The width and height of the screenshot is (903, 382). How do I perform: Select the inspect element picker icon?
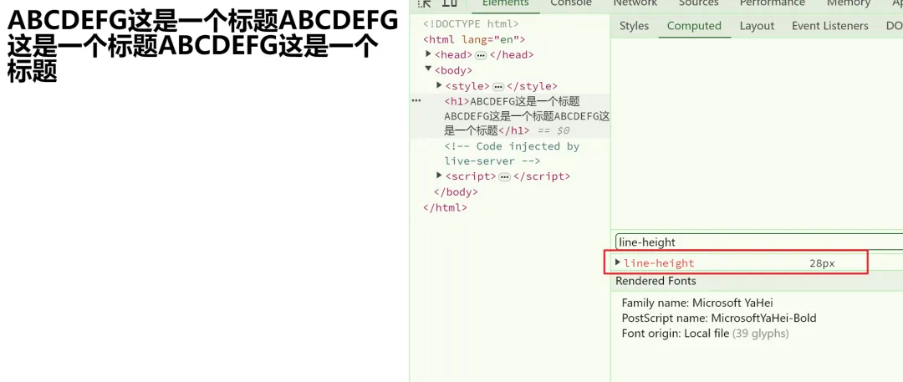(x=425, y=3)
